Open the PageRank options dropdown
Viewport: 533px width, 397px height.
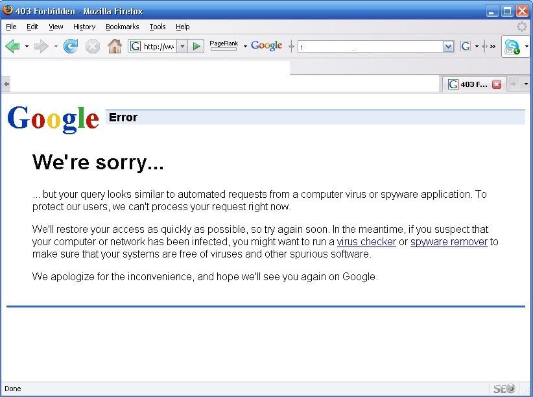coord(245,46)
